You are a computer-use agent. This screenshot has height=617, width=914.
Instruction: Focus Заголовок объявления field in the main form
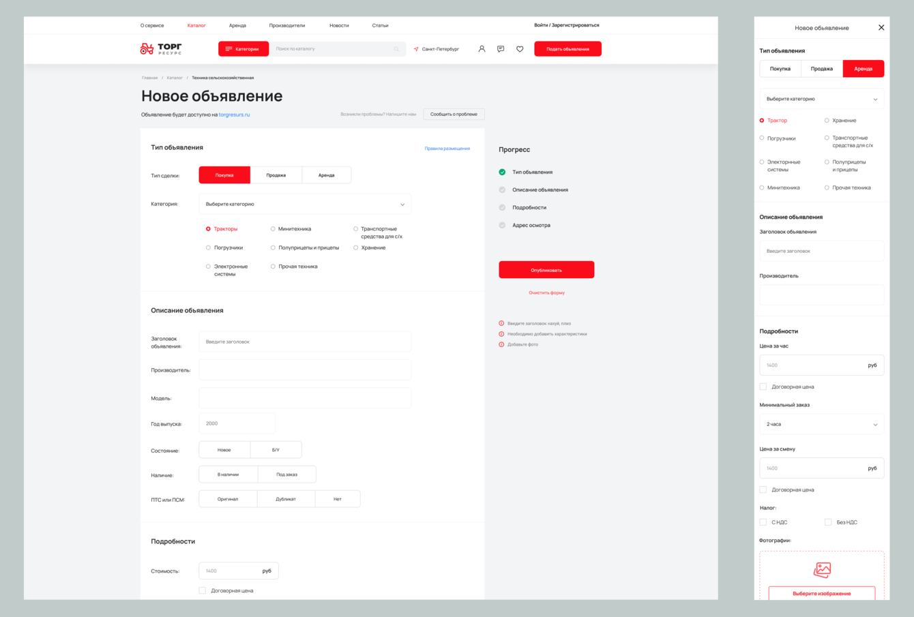click(305, 342)
